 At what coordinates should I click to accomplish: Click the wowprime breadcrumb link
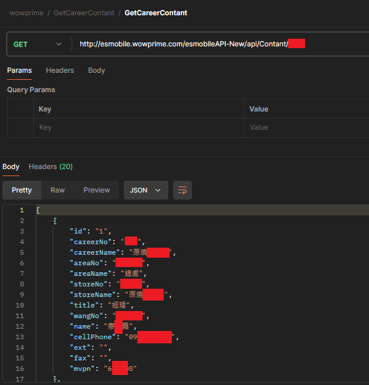click(26, 13)
